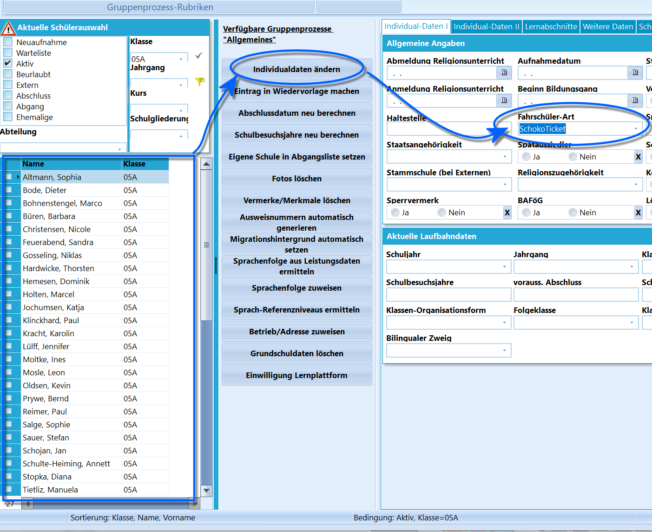Select Ja for Sperrvermerk
The height and width of the screenshot is (532, 652).
pyautogui.click(x=395, y=213)
